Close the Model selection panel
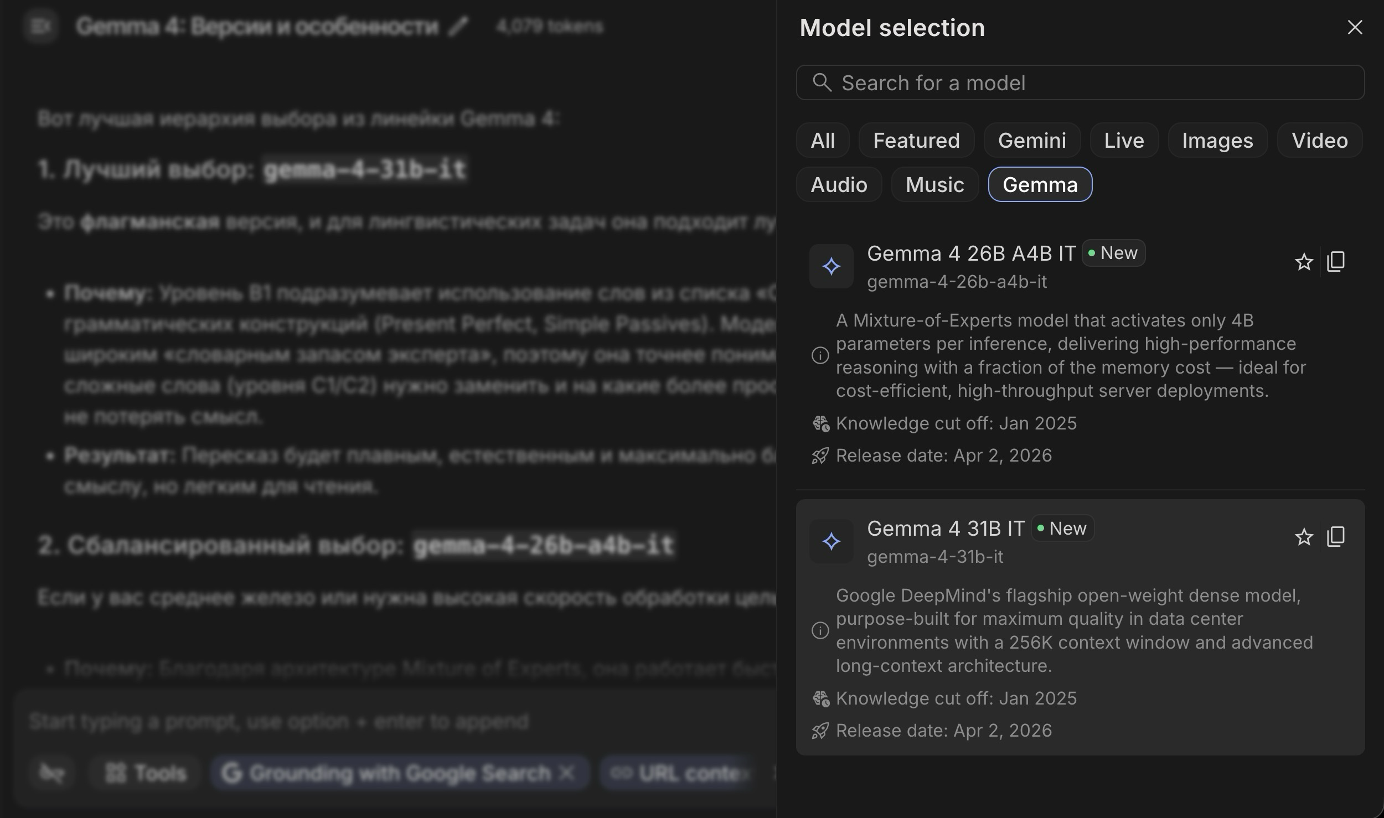This screenshot has height=818, width=1384. (x=1355, y=27)
